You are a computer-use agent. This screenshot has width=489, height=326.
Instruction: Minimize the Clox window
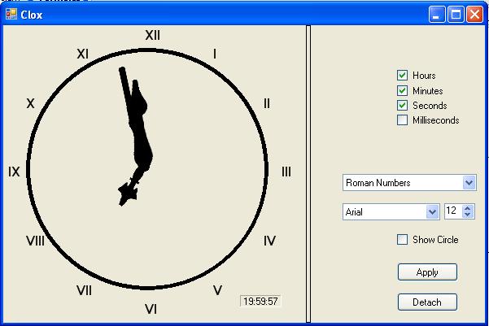[x=437, y=15]
